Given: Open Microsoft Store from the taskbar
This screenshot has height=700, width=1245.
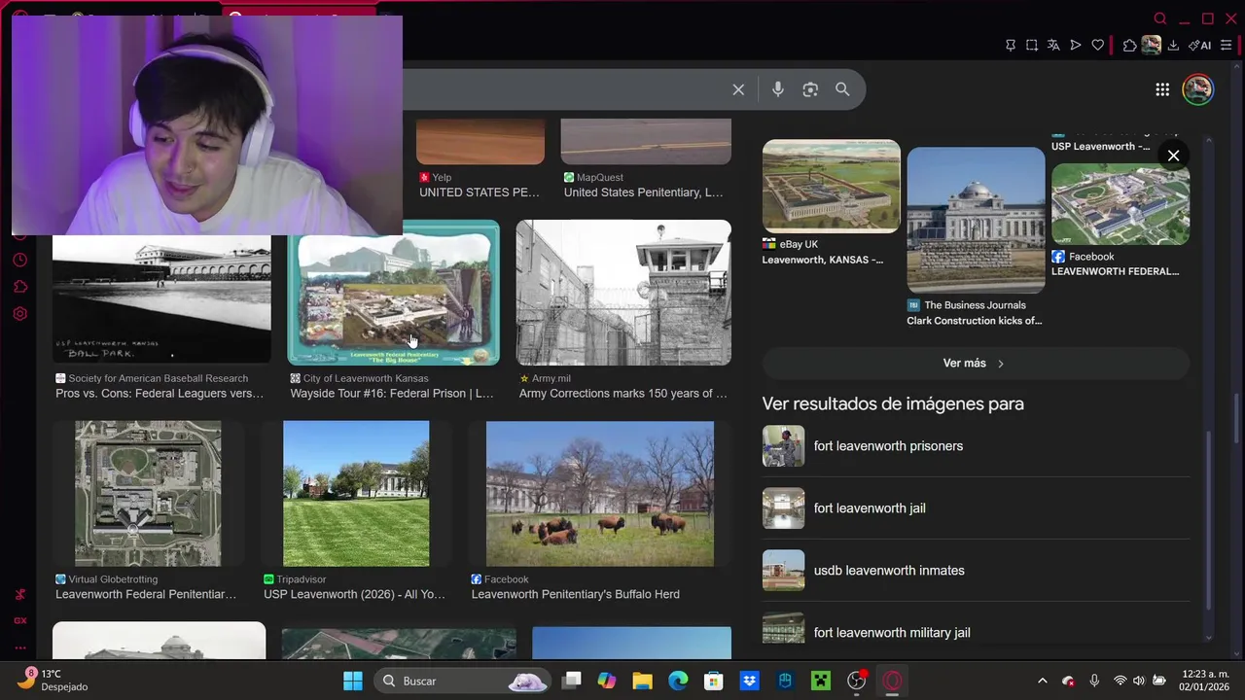Looking at the screenshot, I should [x=714, y=681].
